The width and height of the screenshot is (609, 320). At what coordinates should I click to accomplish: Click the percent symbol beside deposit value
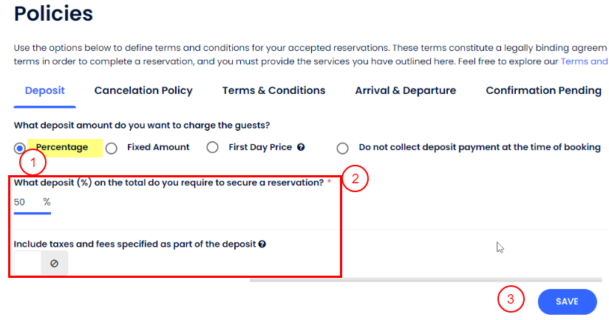coord(47,202)
